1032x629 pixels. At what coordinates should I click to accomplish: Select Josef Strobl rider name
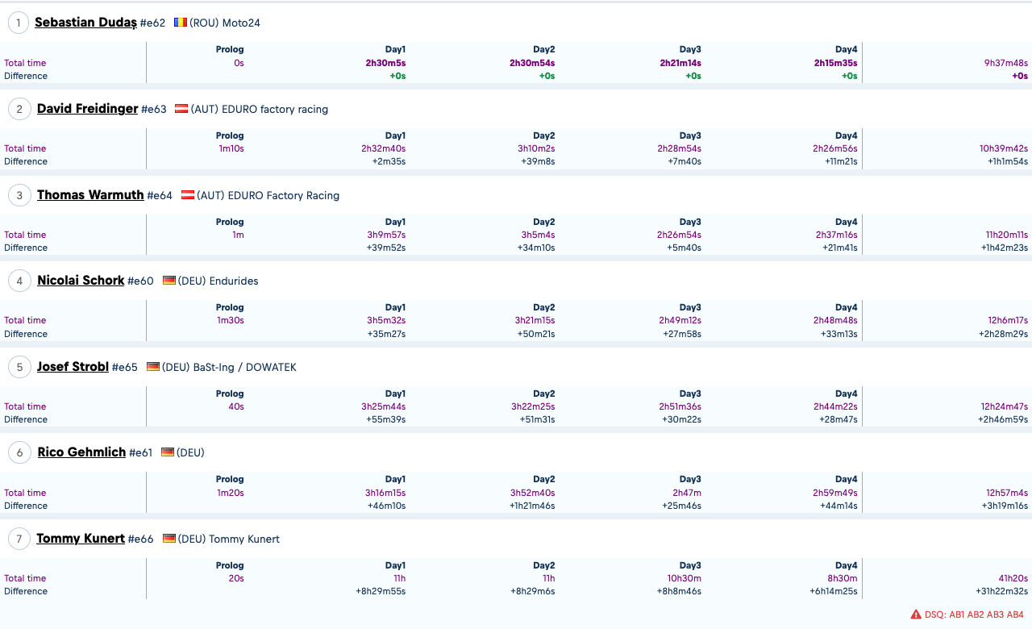(x=73, y=367)
